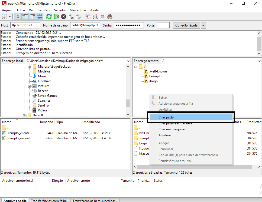262x202 pixels.
Task: Click the binoculars file search icon
Action: pyautogui.click(x=110, y=16)
